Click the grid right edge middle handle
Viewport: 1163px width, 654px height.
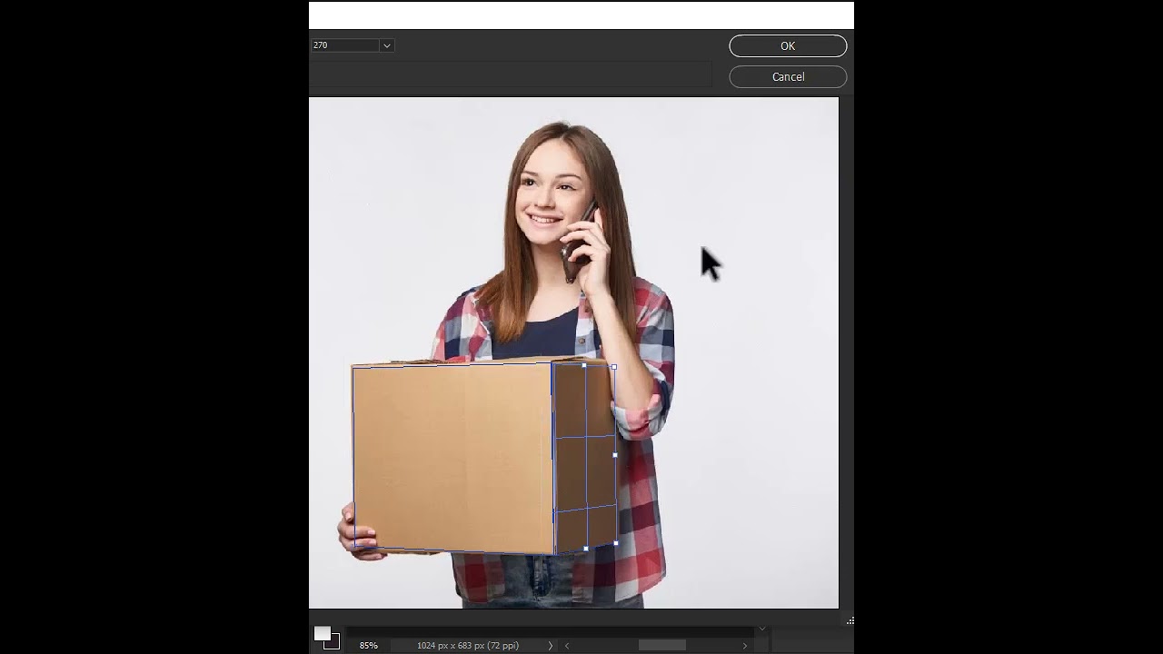point(615,455)
